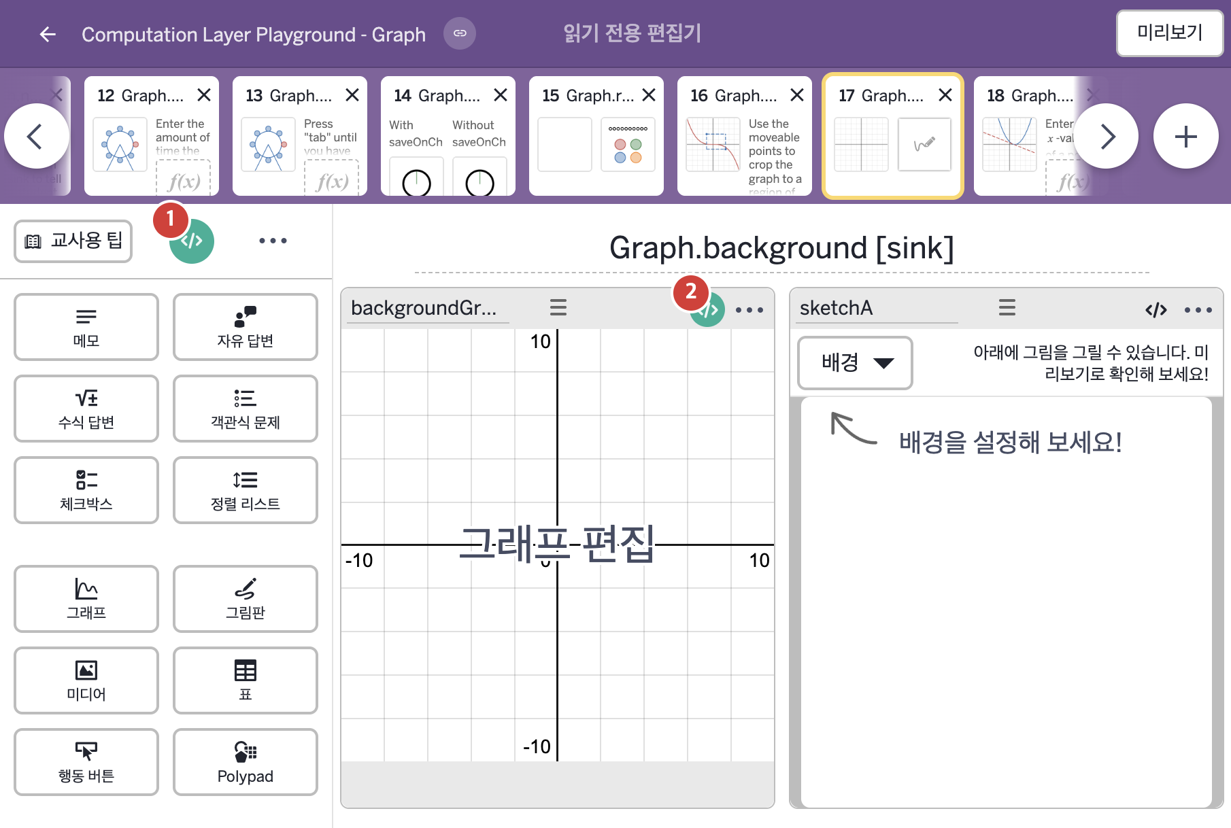This screenshot has height=828, width=1231.
Task: Delete screen 13 with X
Action: click(352, 95)
